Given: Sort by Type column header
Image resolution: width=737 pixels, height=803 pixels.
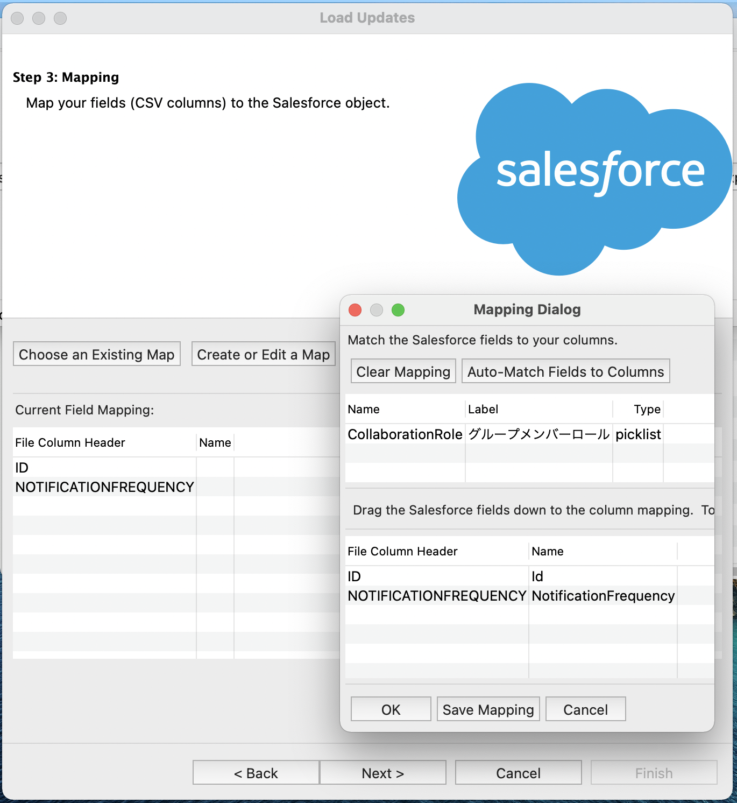Looking at the screenshot, I should 638,409.
